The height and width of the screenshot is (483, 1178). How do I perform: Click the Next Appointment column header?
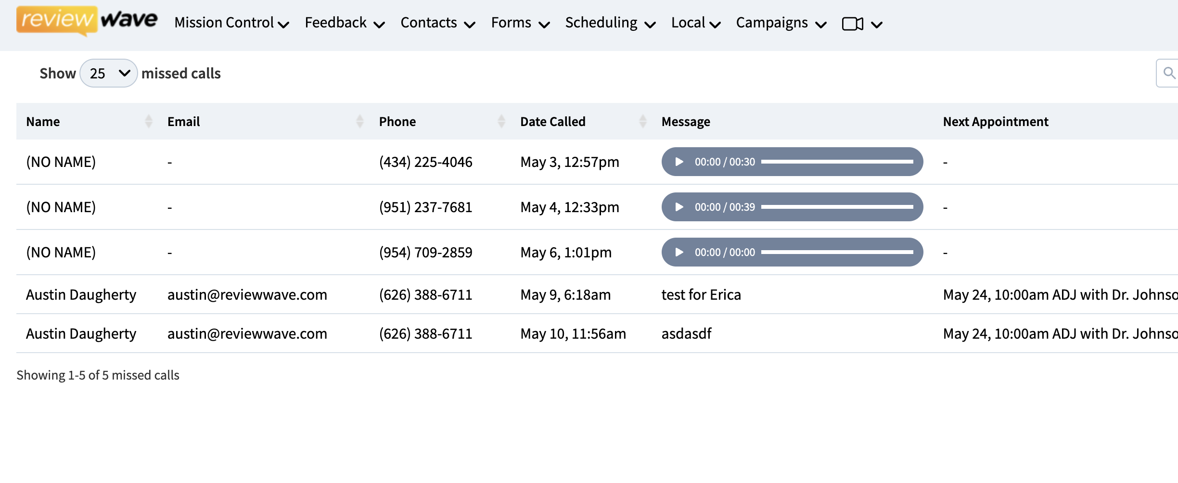995,121
